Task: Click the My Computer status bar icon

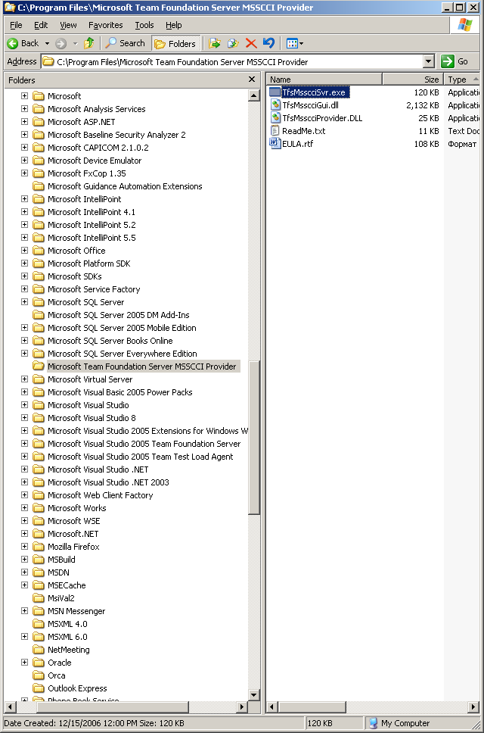Action: (x=374, y=723)
